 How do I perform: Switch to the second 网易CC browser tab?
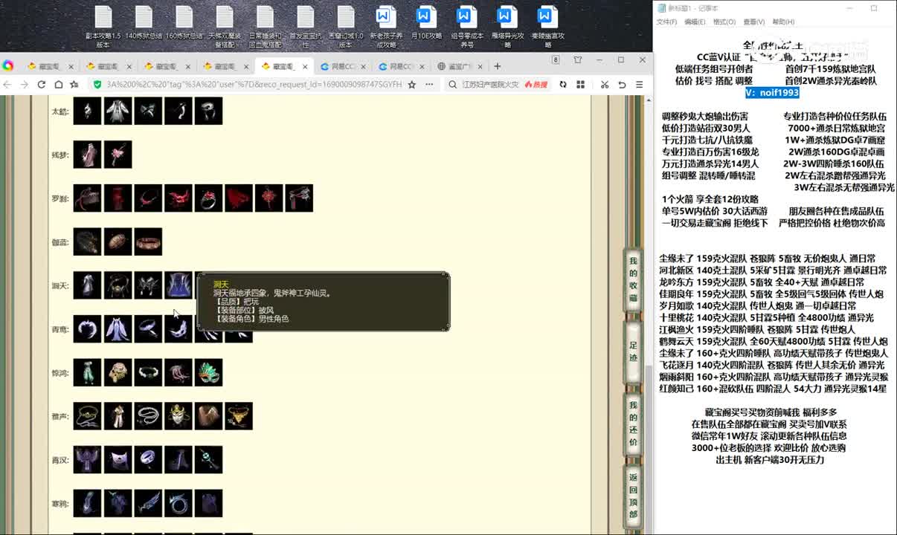[402, 66]
